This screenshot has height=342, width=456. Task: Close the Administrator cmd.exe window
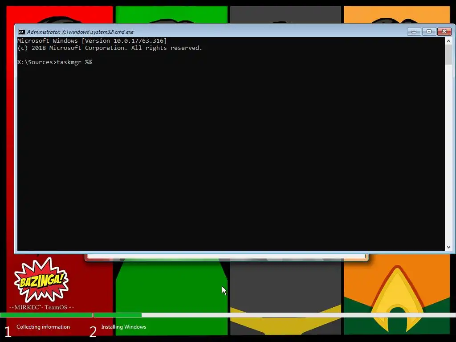[x=444, y=32]
